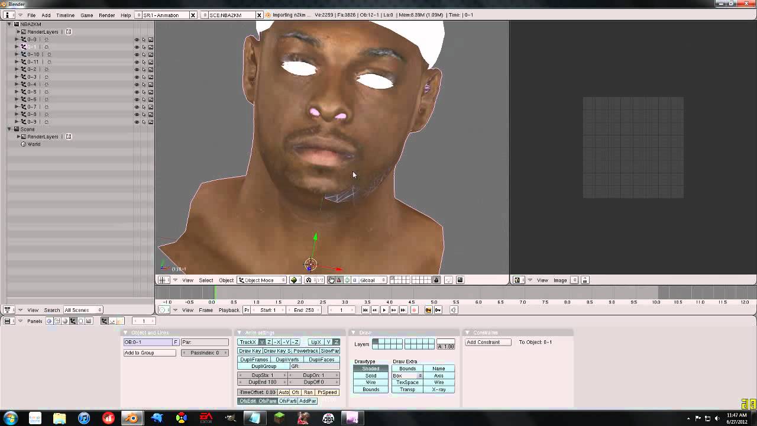Click the AddPar button
Image resolution: width=757 pixels, height=426 pixels.
point(308,401)
